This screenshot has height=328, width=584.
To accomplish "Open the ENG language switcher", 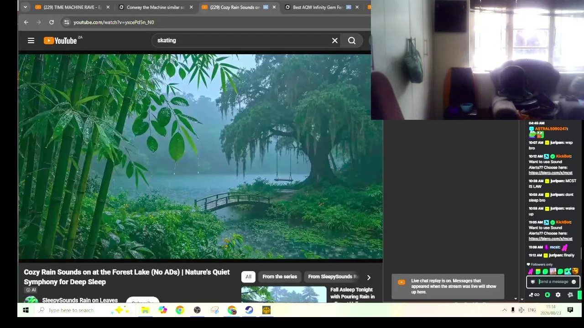I will point(532,310).
